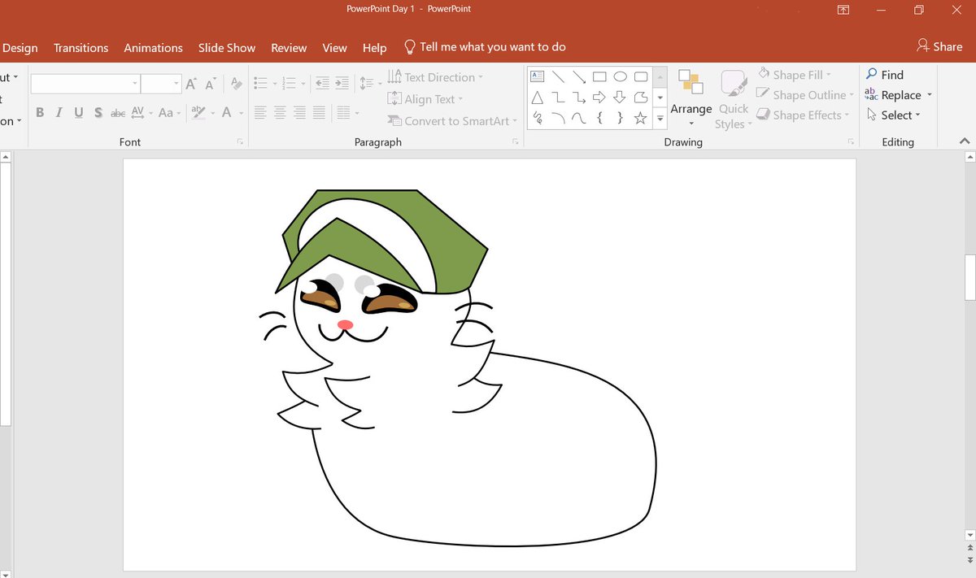
Task: Click Shape Outline button
Action: (804, 95)
